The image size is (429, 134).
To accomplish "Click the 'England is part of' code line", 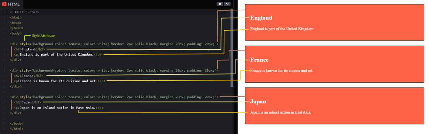I will click(x=58, y=55).
